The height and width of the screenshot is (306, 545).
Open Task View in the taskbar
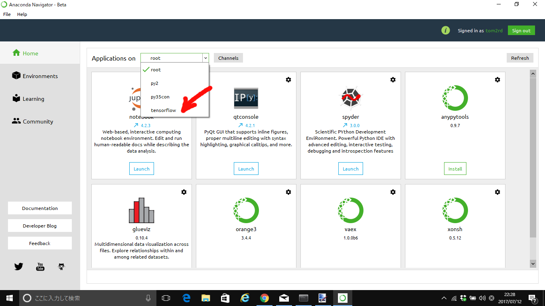(x=166, y=298)
